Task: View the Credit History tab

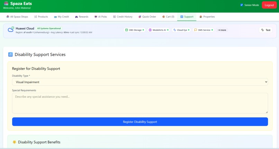Action: point(123,17)
